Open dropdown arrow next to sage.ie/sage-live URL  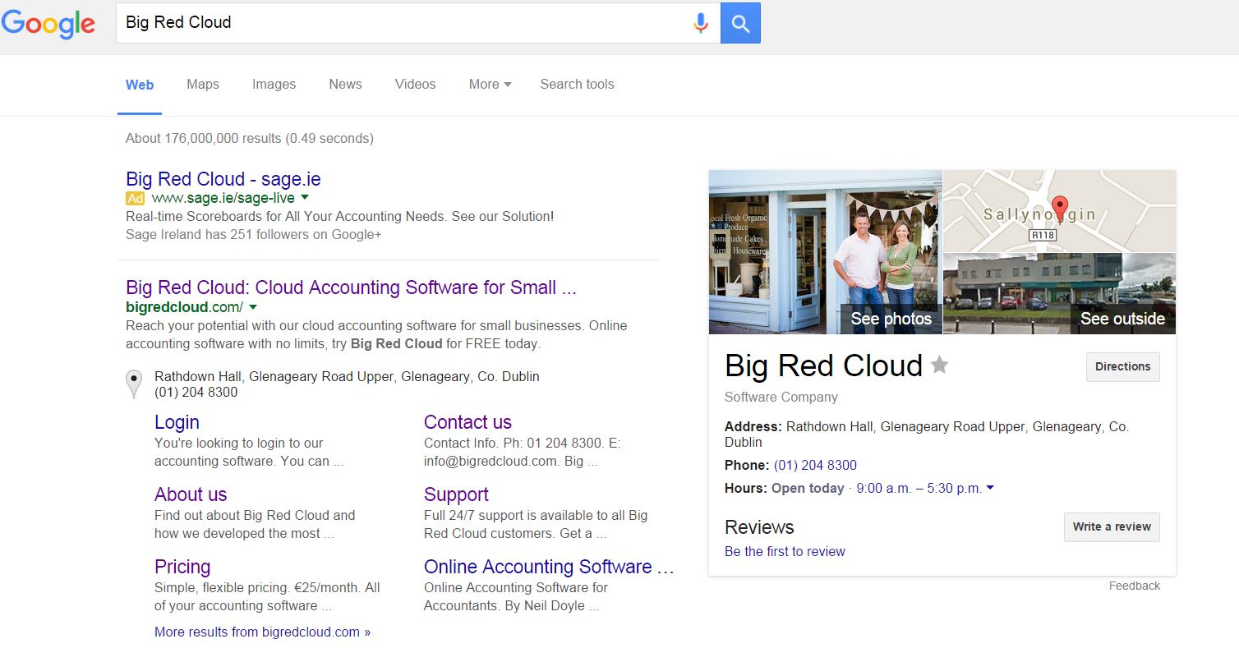[305, 198]
